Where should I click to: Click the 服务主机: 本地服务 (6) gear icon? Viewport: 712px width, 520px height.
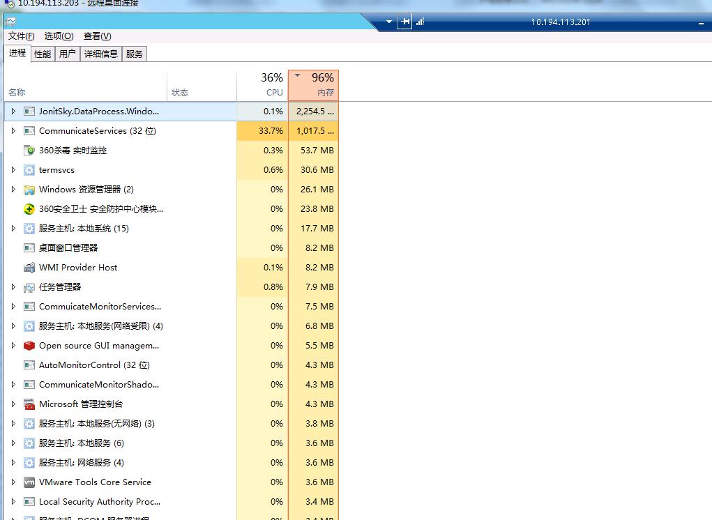pos(29,443)
